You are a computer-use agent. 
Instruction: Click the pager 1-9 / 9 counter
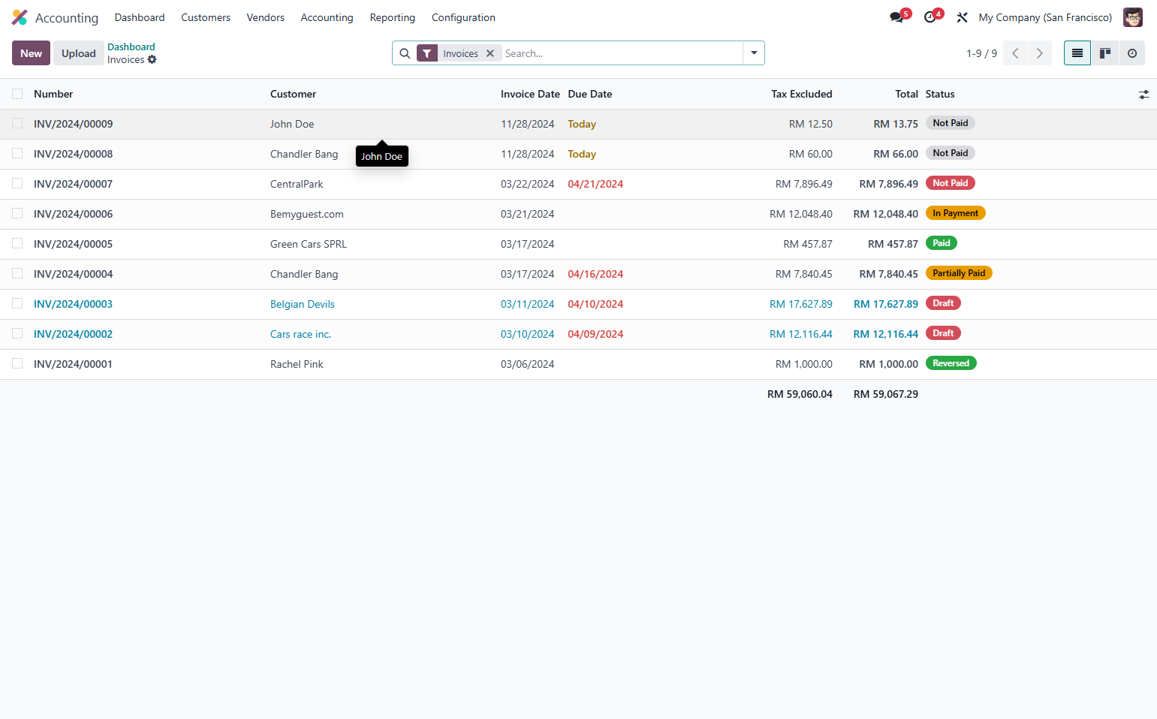pos(981,53)
